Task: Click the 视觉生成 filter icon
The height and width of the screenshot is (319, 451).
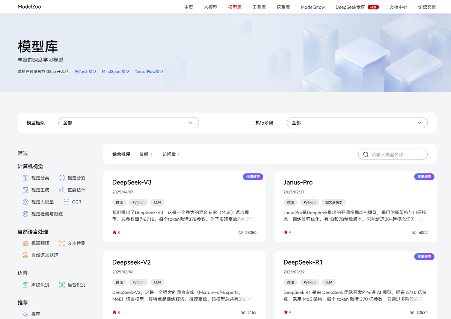Action: pos(26,190)
